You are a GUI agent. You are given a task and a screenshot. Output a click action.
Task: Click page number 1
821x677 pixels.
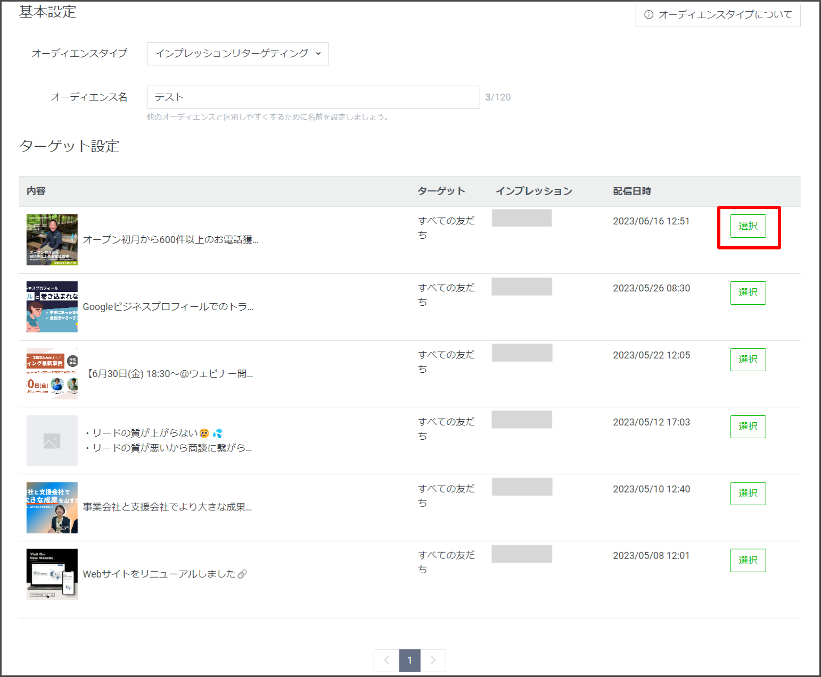(410, 661)
